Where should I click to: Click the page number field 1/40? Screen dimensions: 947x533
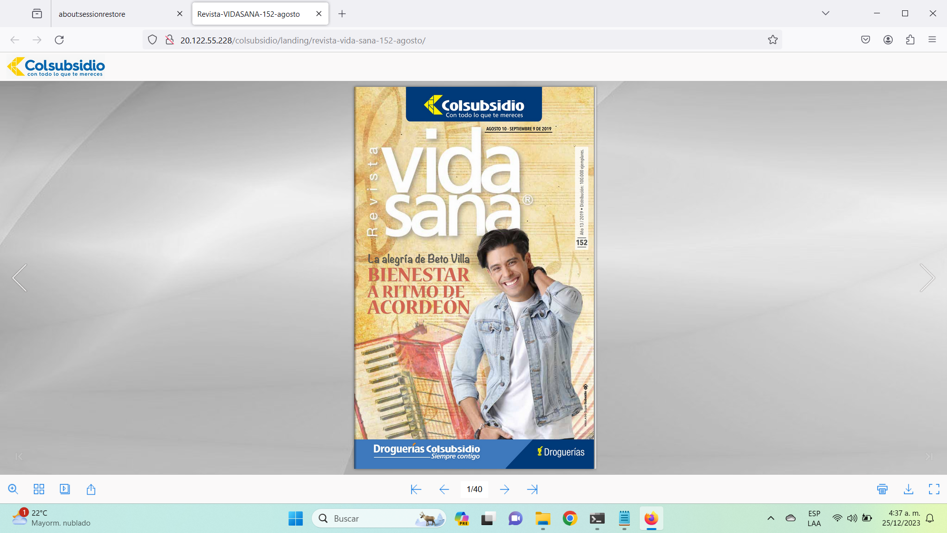(x=474, y=489)
